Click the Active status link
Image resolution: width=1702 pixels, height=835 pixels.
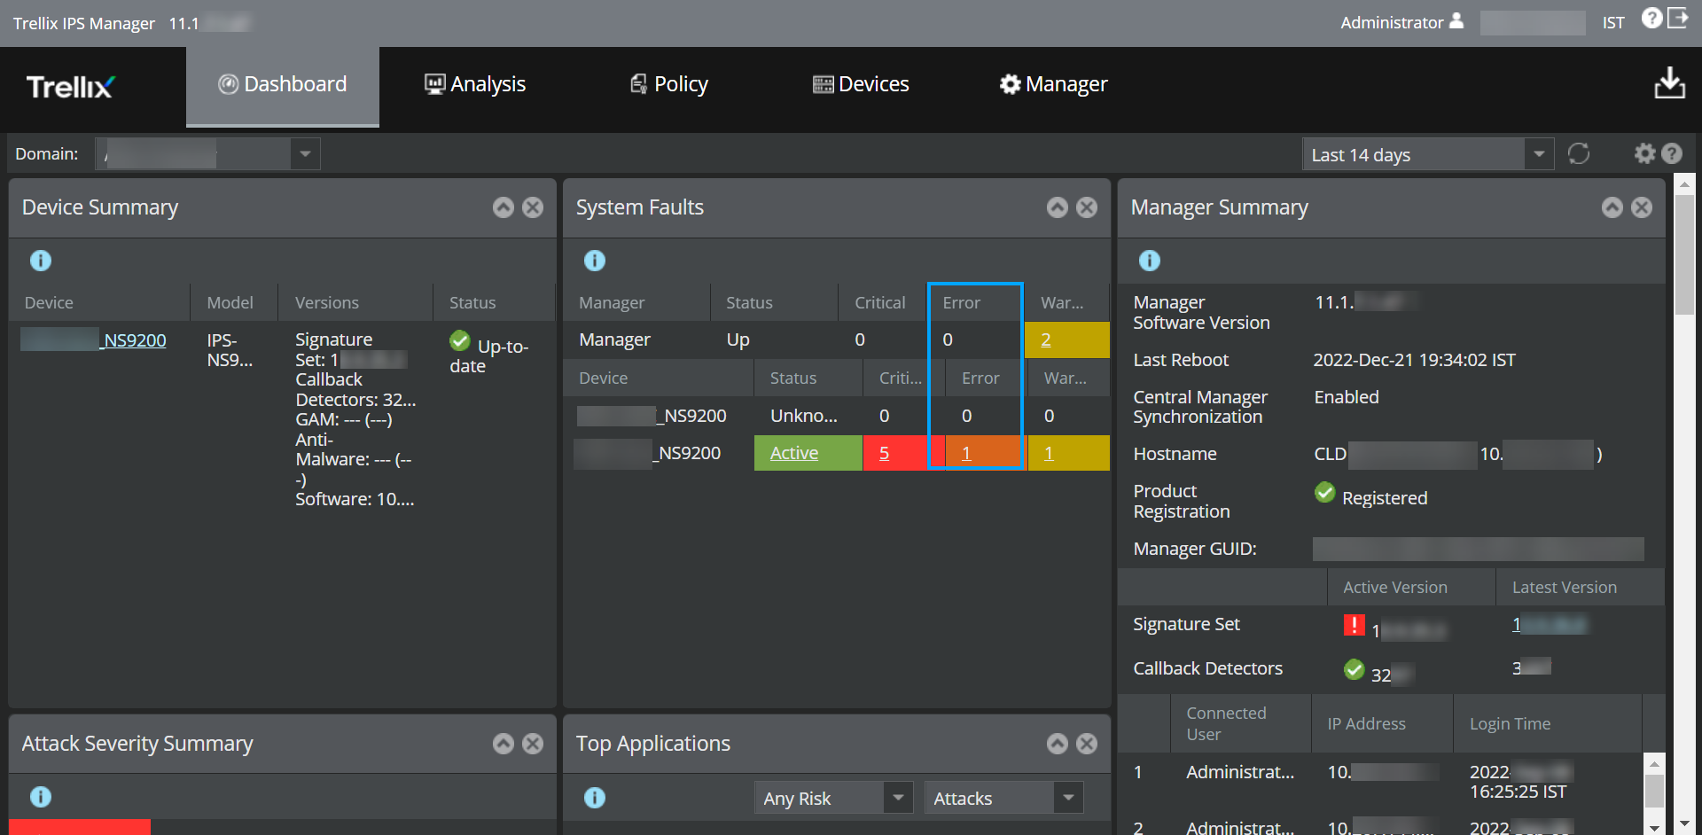(x=794, y=453)
